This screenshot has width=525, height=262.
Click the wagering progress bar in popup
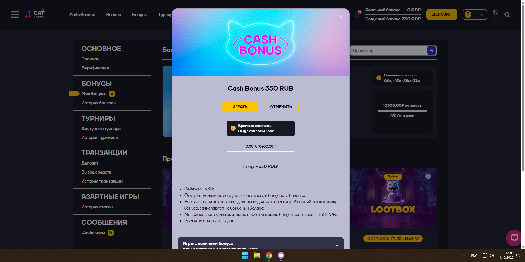coord(261,151)
